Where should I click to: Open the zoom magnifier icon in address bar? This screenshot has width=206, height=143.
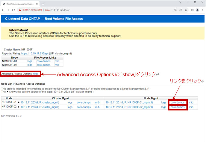tap(175, 10)
